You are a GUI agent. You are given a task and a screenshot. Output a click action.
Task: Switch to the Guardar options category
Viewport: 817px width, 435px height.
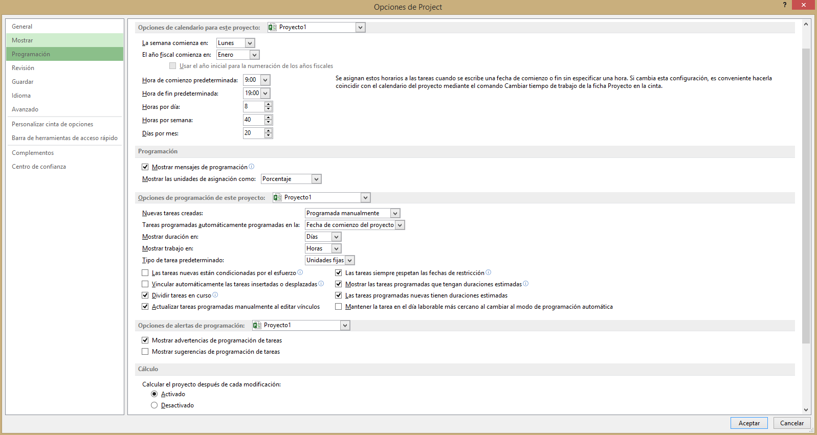(23, 82)
